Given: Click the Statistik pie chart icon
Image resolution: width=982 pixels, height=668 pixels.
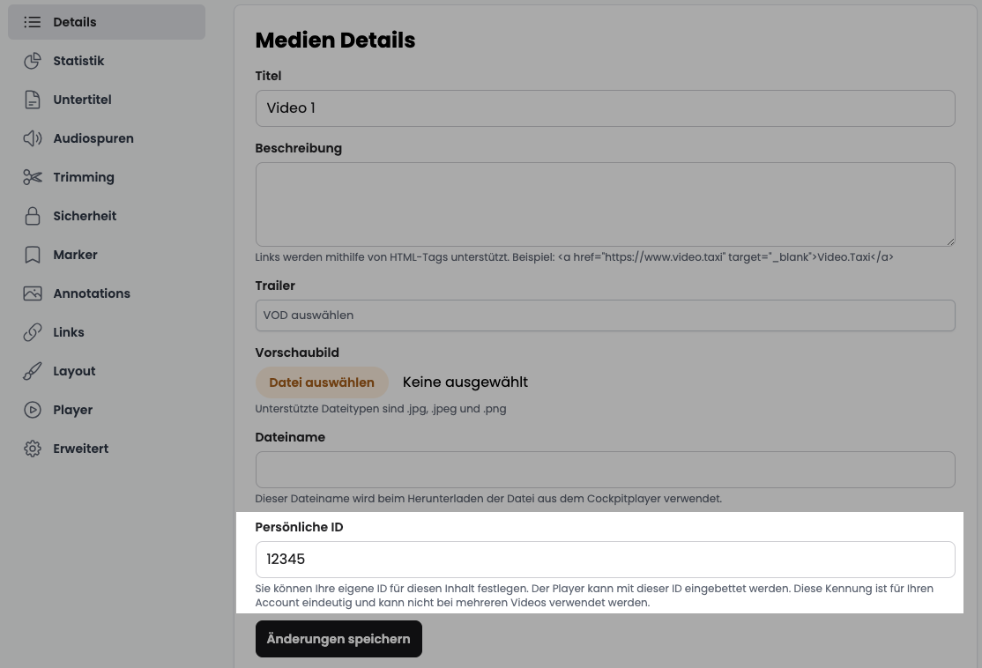Looking at the screenshot, I should click(x=33, y=61).
